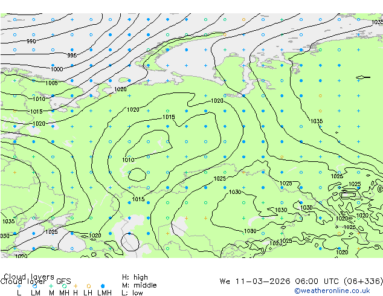Click the green open-circle MH legend symbol
The height and width of the screenshot is (296, 383).
[64, 286]
